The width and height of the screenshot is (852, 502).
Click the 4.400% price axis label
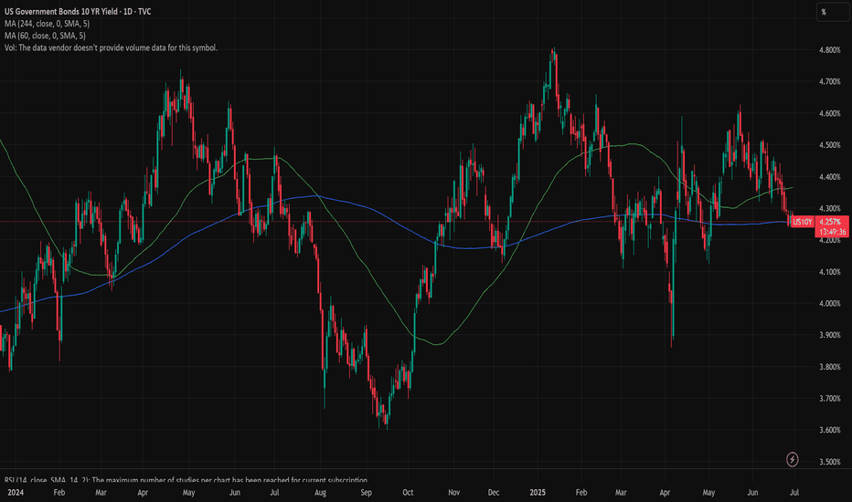[x=830, y=176]
